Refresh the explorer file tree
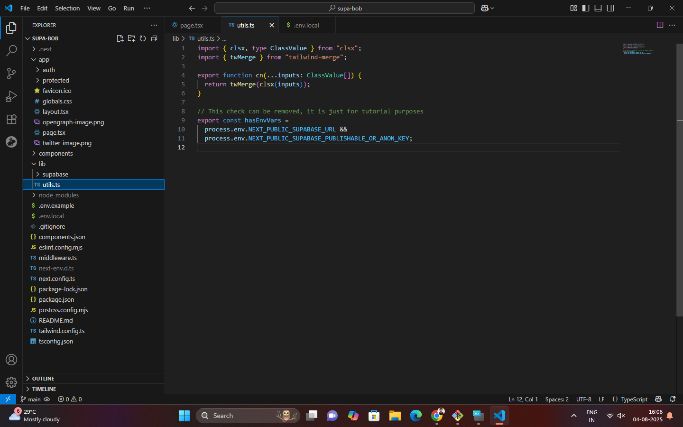Image resolution: width=683 pixels, height=427 pixels. (143, 38)
